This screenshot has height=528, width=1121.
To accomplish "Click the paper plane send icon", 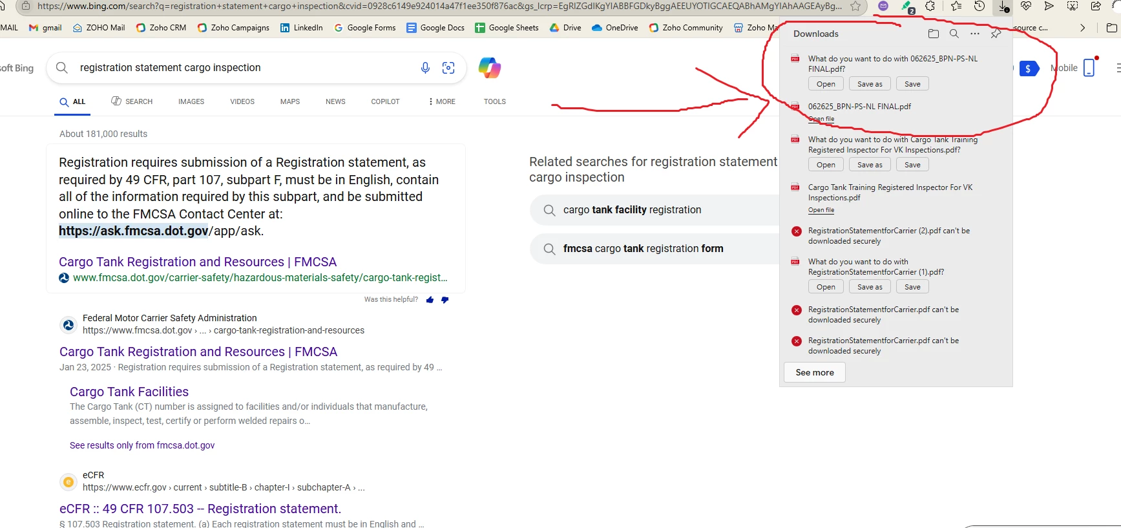I will tap(1049, 6).
